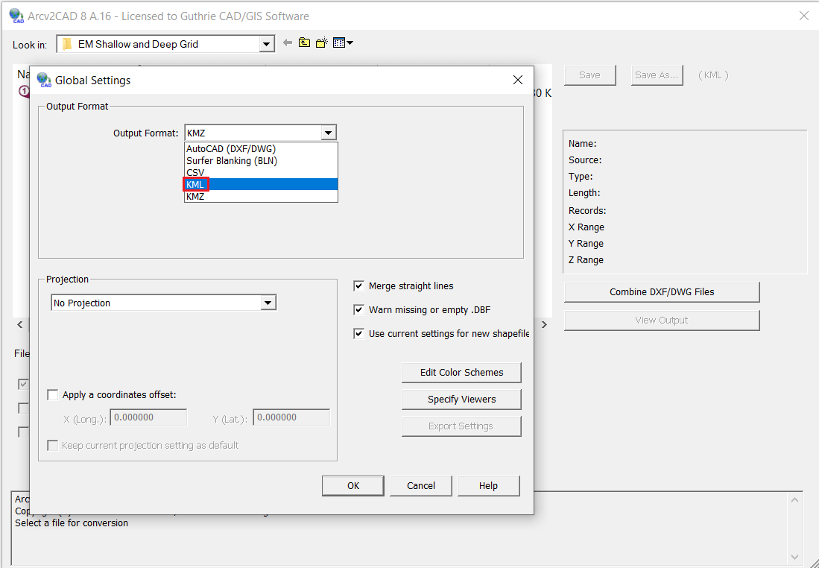The height and width of the screenshot is (568, 819).
Task: Click Combine DXF/DWG Files button
Action: (x=662, y=292)
